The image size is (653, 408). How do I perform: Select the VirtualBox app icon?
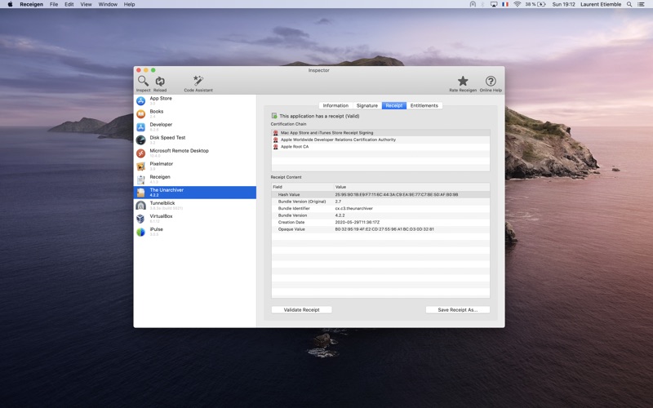pos(140,219)
